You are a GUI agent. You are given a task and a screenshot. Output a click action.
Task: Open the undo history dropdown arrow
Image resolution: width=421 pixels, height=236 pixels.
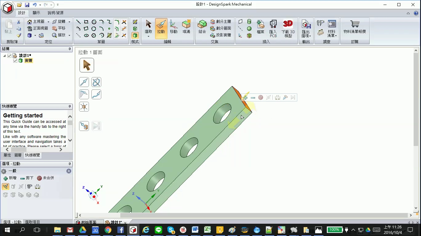pos(40,5)
